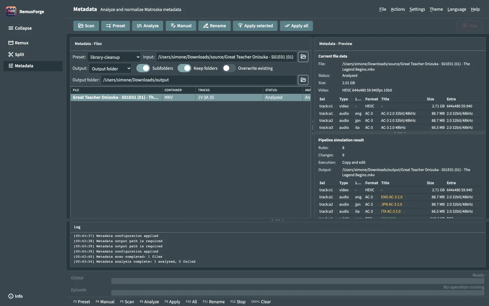489x306 pixels.
Task: Open the File menu
Action: (383, 9)
